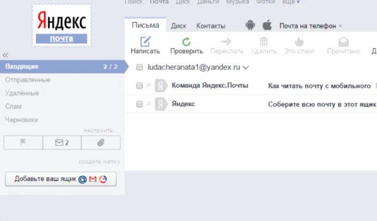The width and height of the screenshot is (377, 221).
Task: Click the Команда Яндекс.Почты sender name
Action: [210, 85]
